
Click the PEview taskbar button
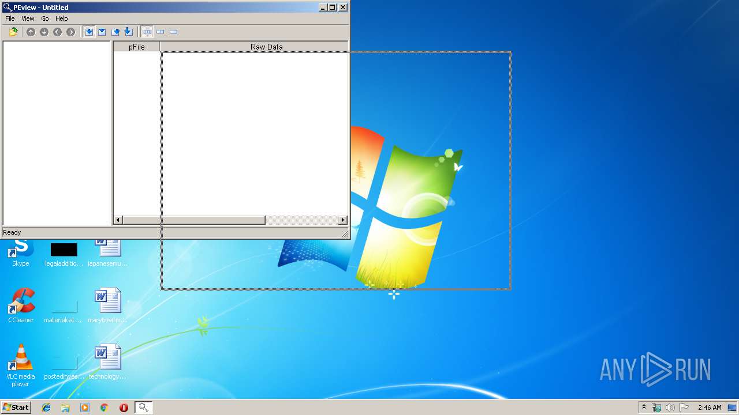tap(143, 408)
